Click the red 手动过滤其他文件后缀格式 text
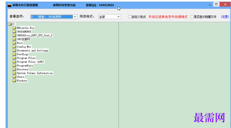Image resolution: width=231 pixels, height=128 pixels. click(168, 17)
